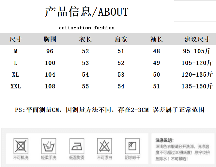Click bust value 100 for size L

[50, 63]
